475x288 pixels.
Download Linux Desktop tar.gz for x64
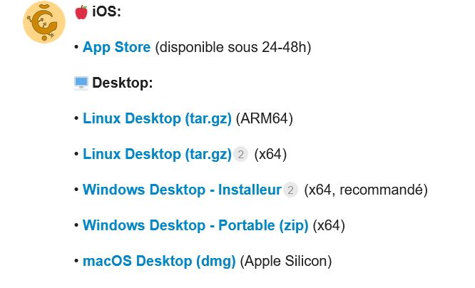click(x=157, y=154)
